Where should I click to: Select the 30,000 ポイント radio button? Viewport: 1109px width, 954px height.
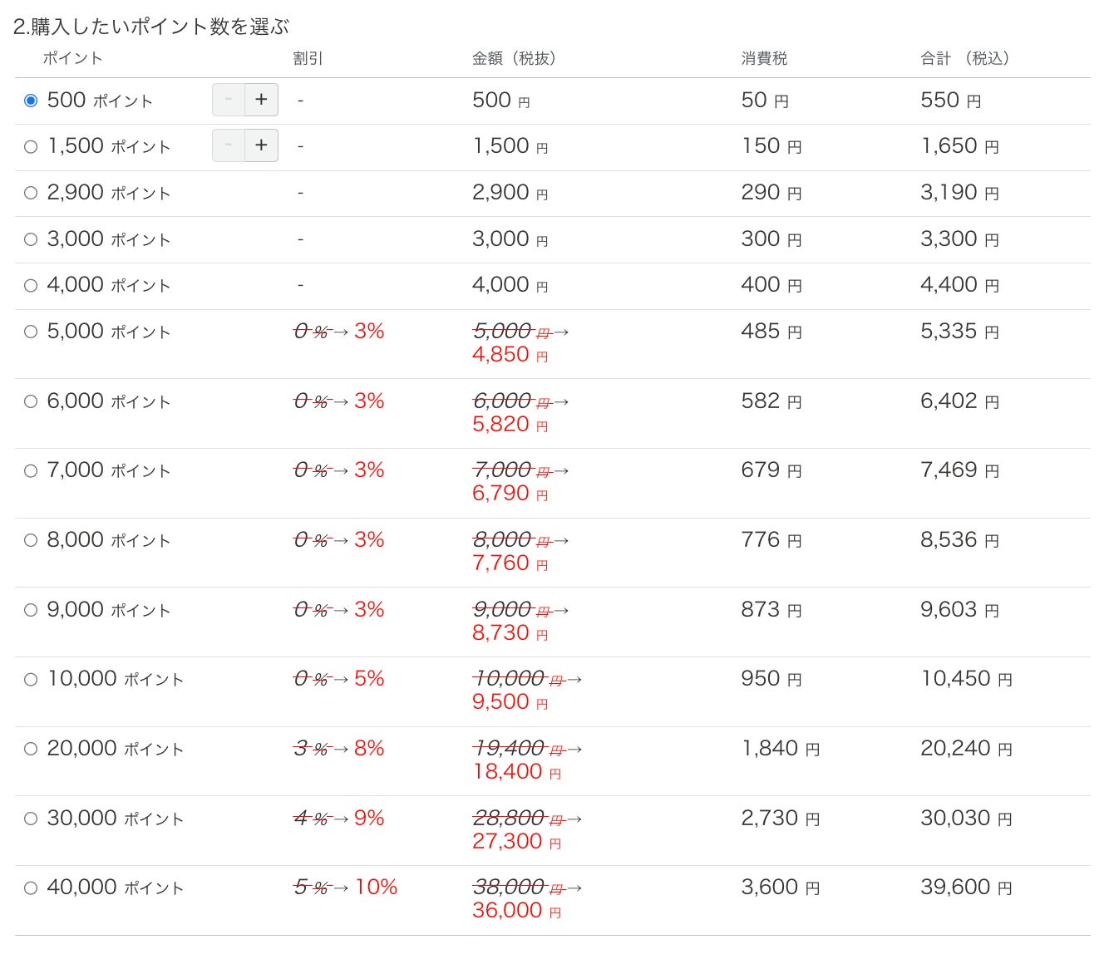coord(31,819)
